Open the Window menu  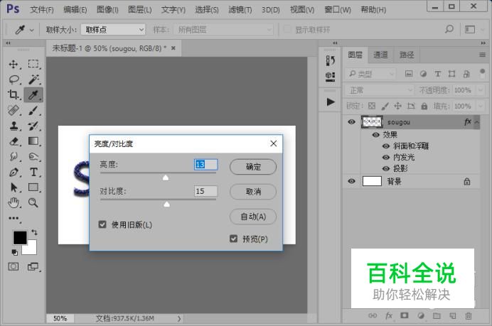coord(338,10)
